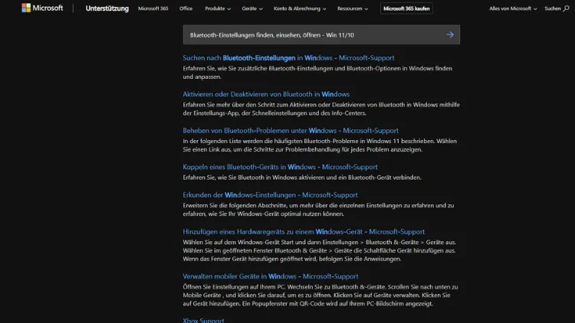The height and width of the screenshot is (323, 575).
Task: Click description 'In der folgenden Liste werden'
Action: pos(320,145)
